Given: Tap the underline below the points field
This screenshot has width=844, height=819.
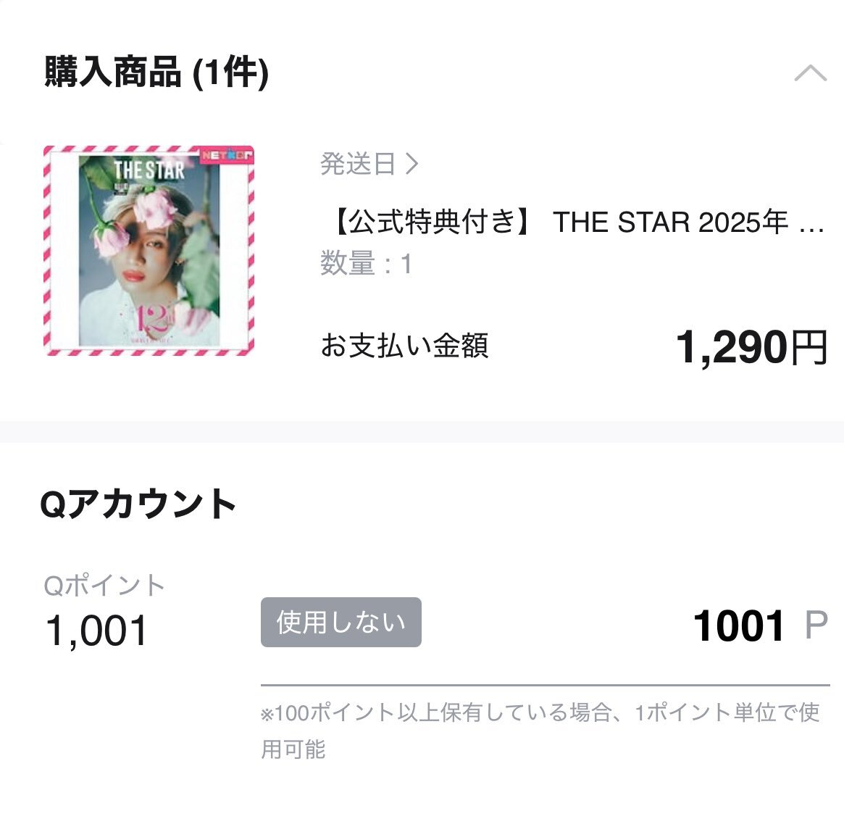Looking at the screenshot, I should [546, 685].
